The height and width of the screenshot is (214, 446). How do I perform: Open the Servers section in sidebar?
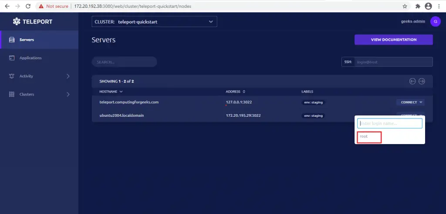click(39, 40)
